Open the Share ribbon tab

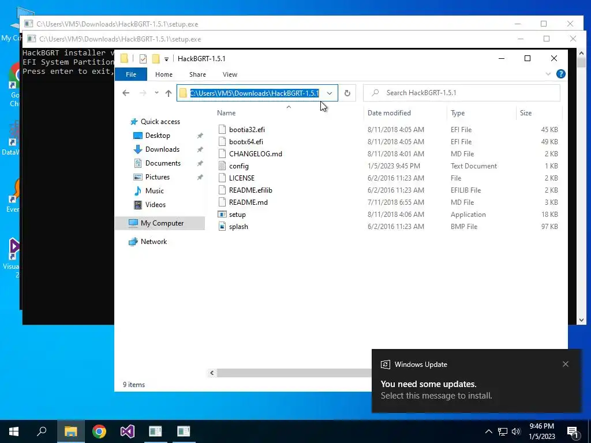tap(197, 74)
